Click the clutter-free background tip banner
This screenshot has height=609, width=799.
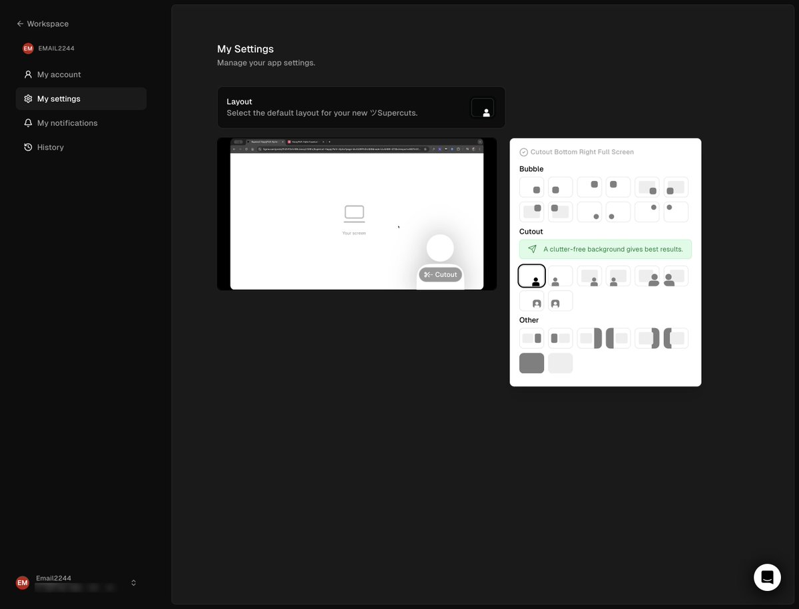tap(605, 249)
